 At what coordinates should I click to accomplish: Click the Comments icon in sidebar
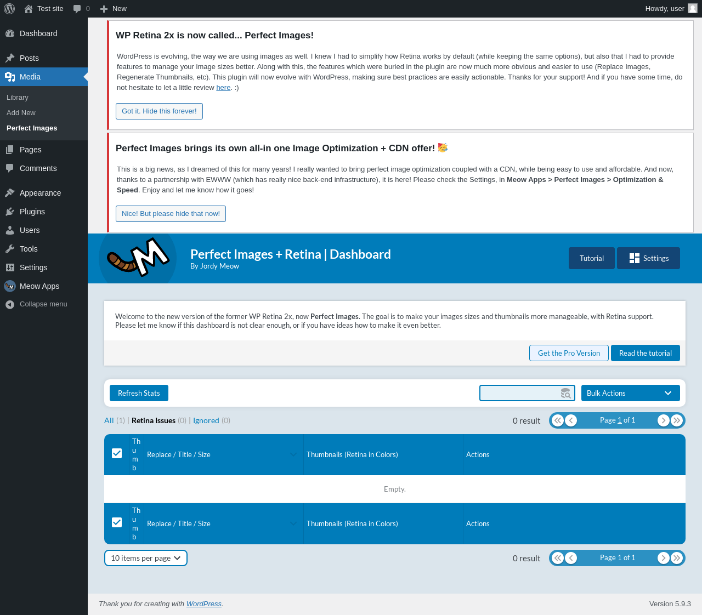10,168
